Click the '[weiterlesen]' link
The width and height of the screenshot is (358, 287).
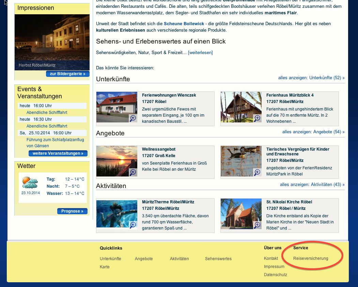200,53
